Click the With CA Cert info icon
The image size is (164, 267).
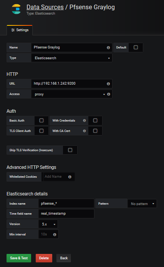(x=84, y=131)
